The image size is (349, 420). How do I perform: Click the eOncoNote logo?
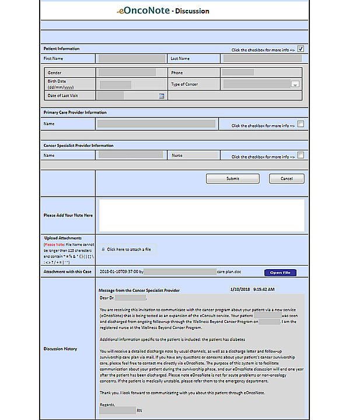pos(143,11)
